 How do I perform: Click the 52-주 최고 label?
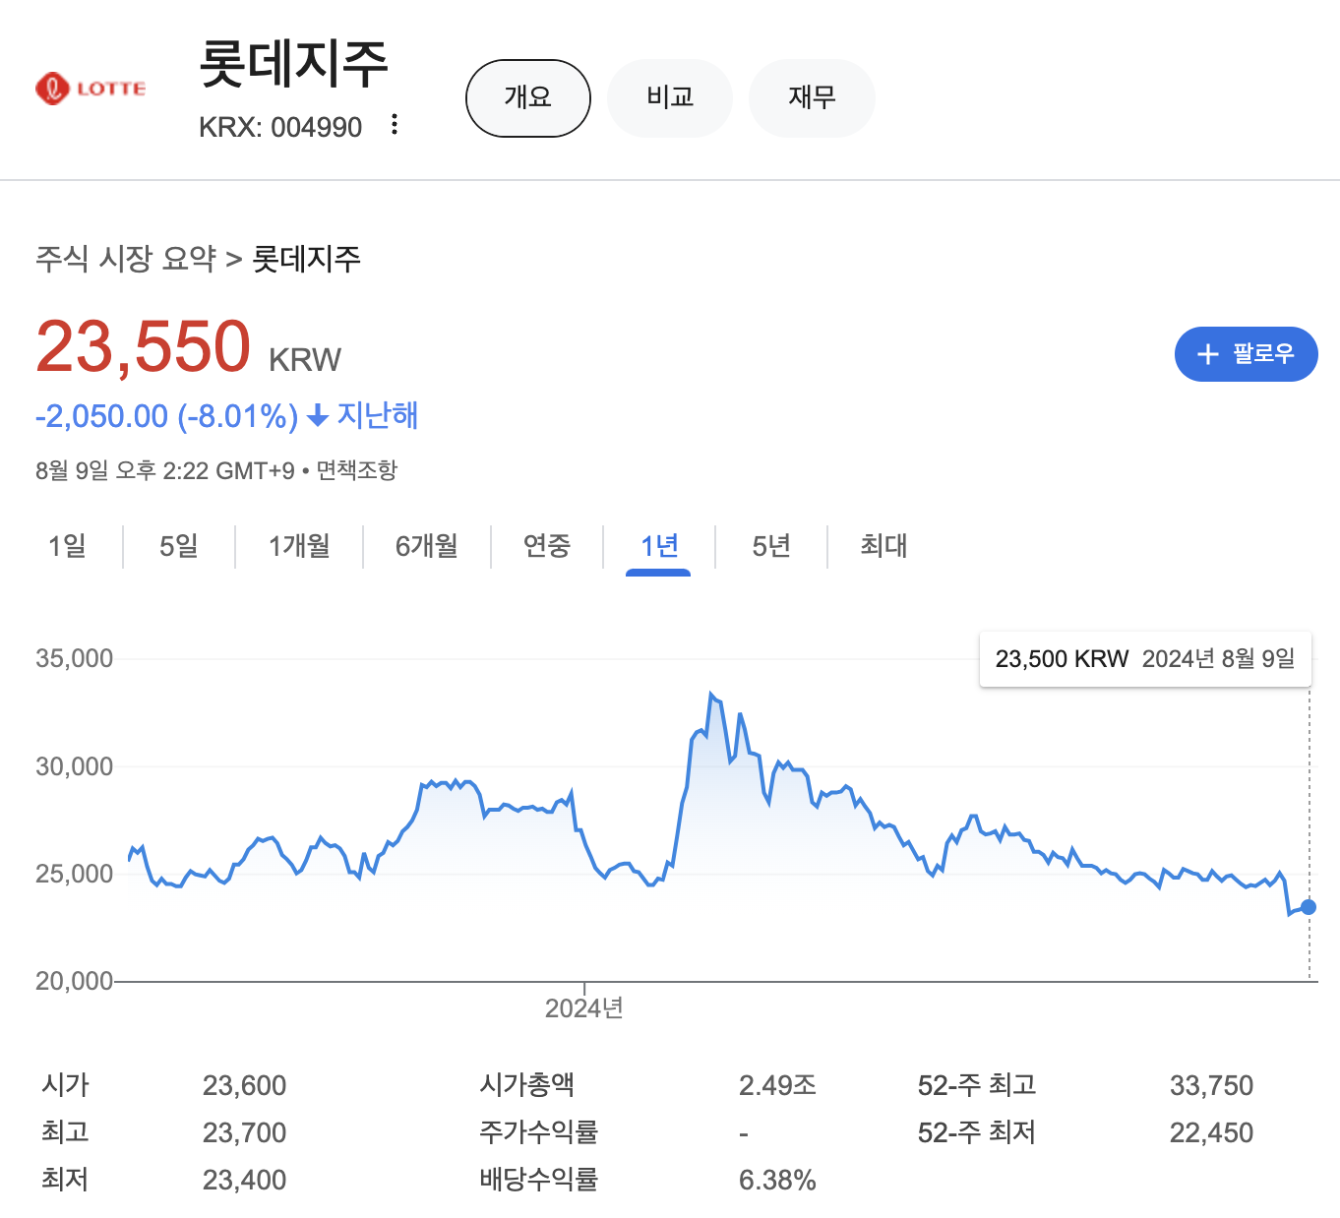[x=977, y=1085]
